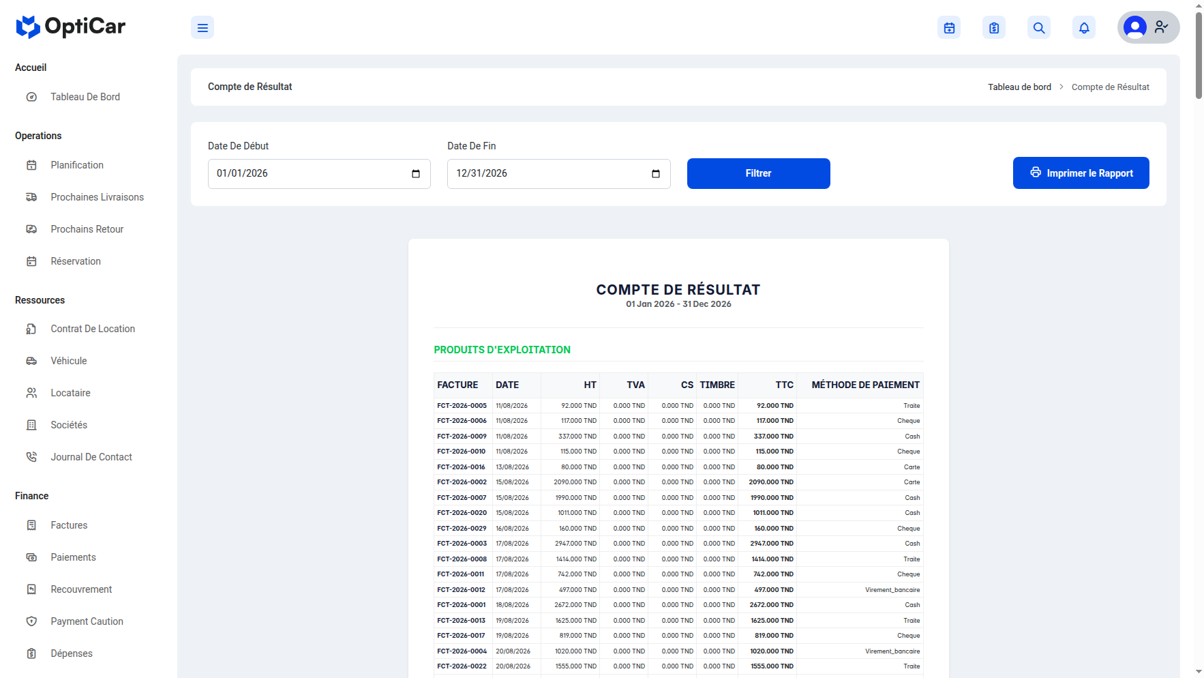Click the Véhicule car icon
The image size is (1204, 678).
pos(31,361)
